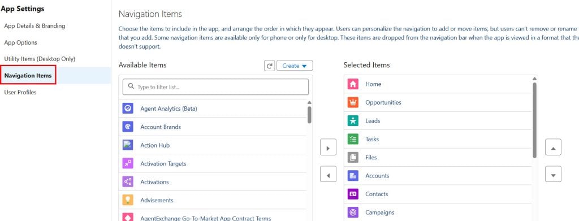Screen dimensions: 579x221
Task: Select Tasks in Selected Items
Action: click(x=372, y=139)
